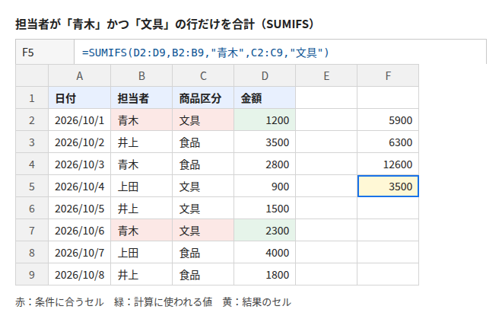Select row 2 header
502x319 pixels.
tap(32, 120)
